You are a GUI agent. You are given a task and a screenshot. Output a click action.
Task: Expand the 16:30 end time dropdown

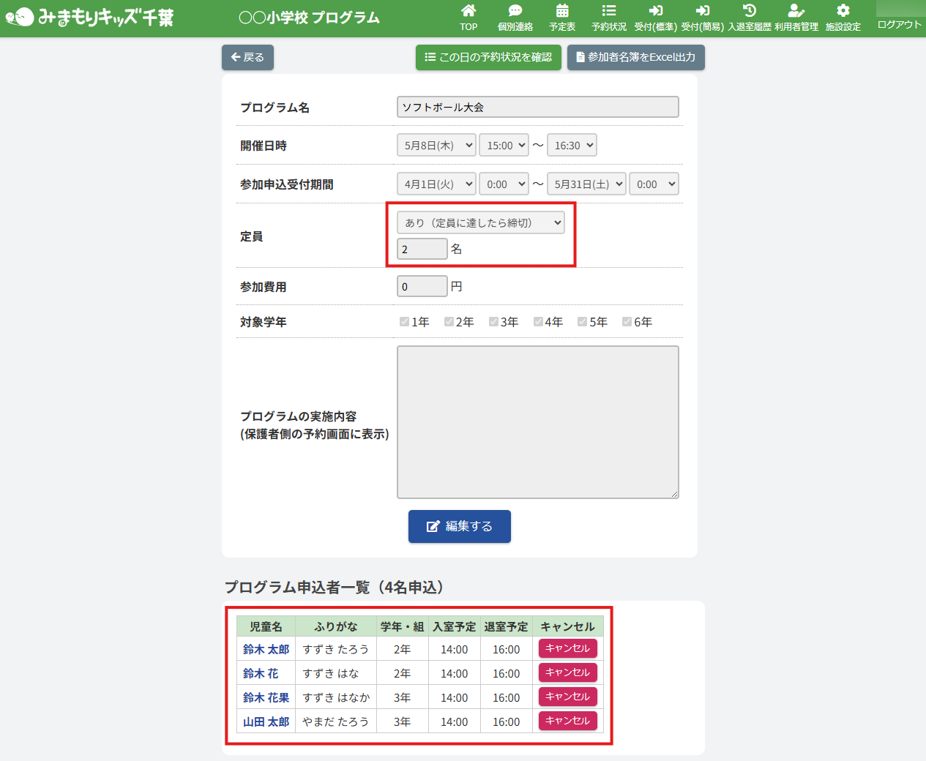pos(572,146)
